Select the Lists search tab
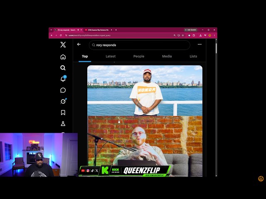Image resolution: width=266 pixels, height=199 pixels. [x=193, y=56]
